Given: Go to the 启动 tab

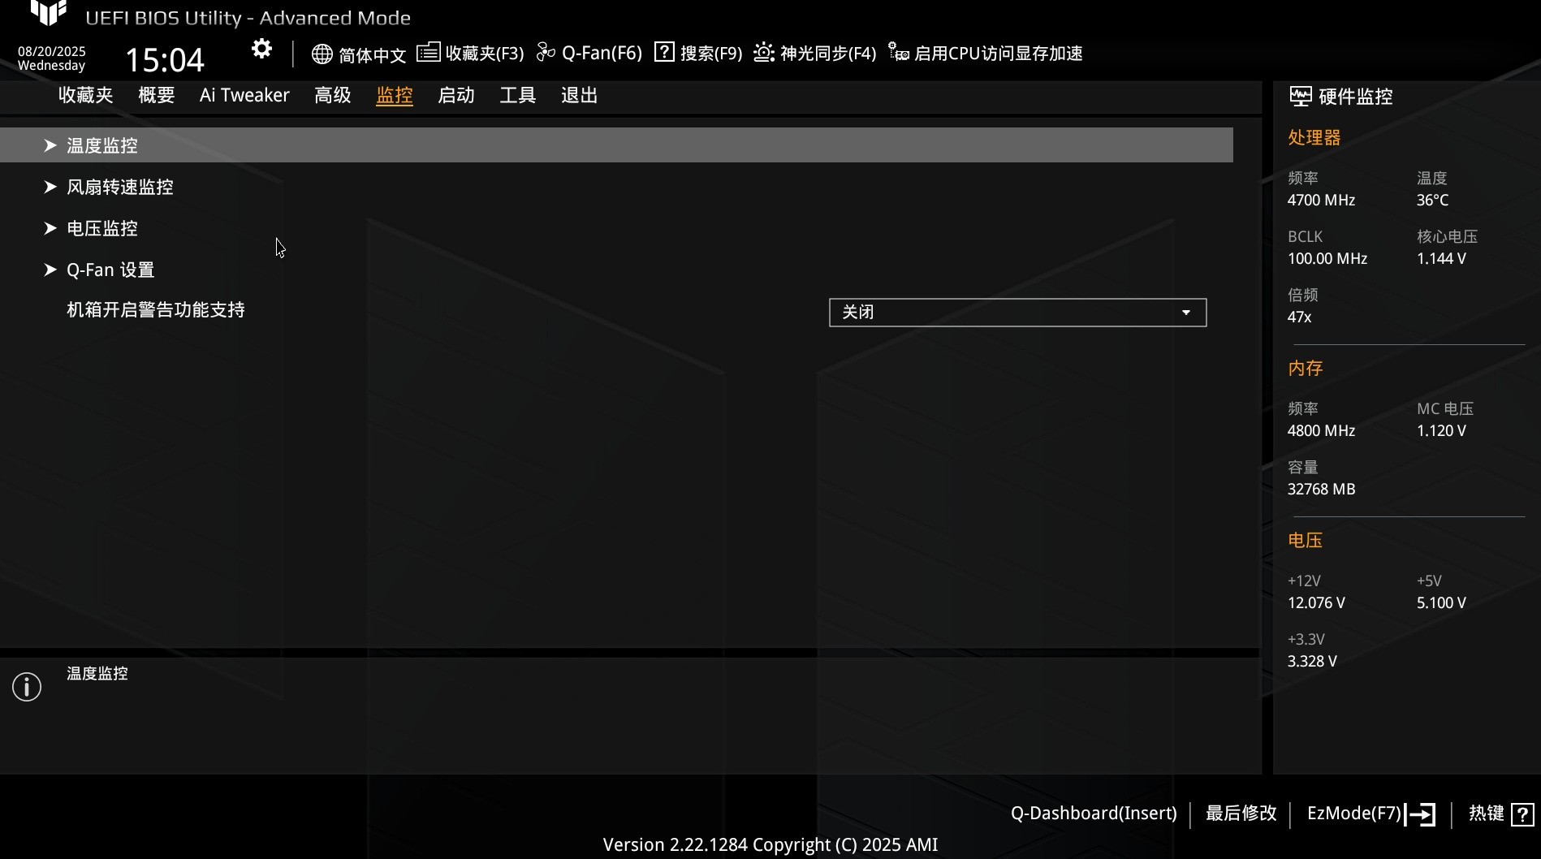Looking at the screenshot, I should click(456, 95).
